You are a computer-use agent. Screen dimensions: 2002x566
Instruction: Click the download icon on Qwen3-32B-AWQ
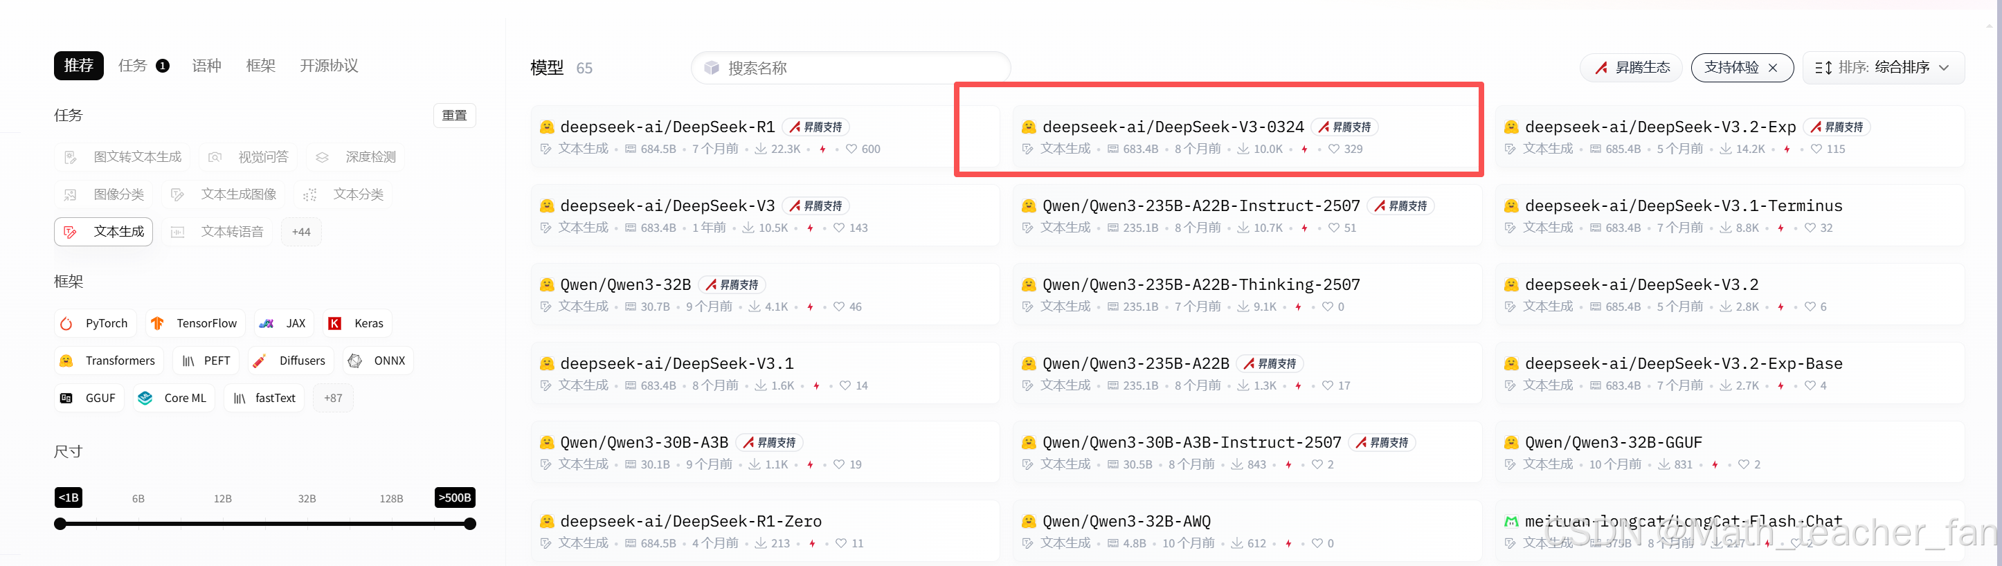[x=1237, y=543]
